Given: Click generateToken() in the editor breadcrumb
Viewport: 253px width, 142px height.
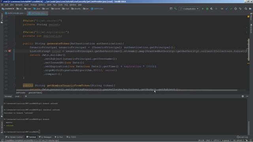Looking at the screenshot, I should [x=35, y=93].
